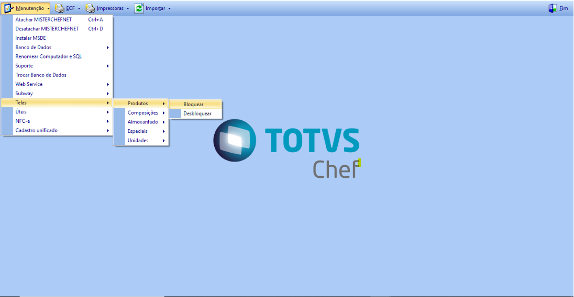The height and width of the screenshot is (297, 574).
Task: Open Banco de Dados submenu
Action: [57, 48]
